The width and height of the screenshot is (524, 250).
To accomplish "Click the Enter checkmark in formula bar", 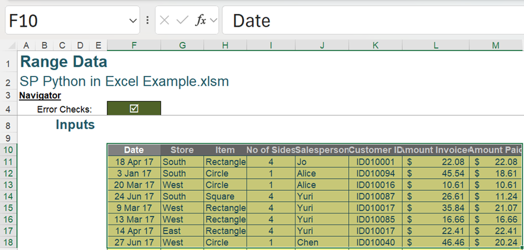I will 182,21.
